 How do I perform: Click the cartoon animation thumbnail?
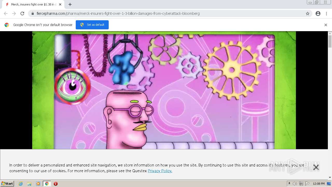[x=164, y=90]
